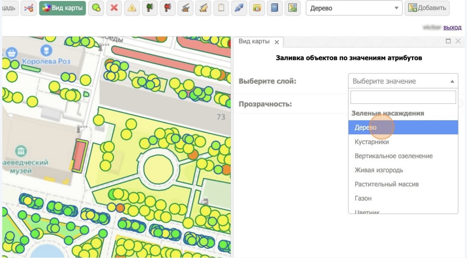Maximize the Вид карты panel

448,41
